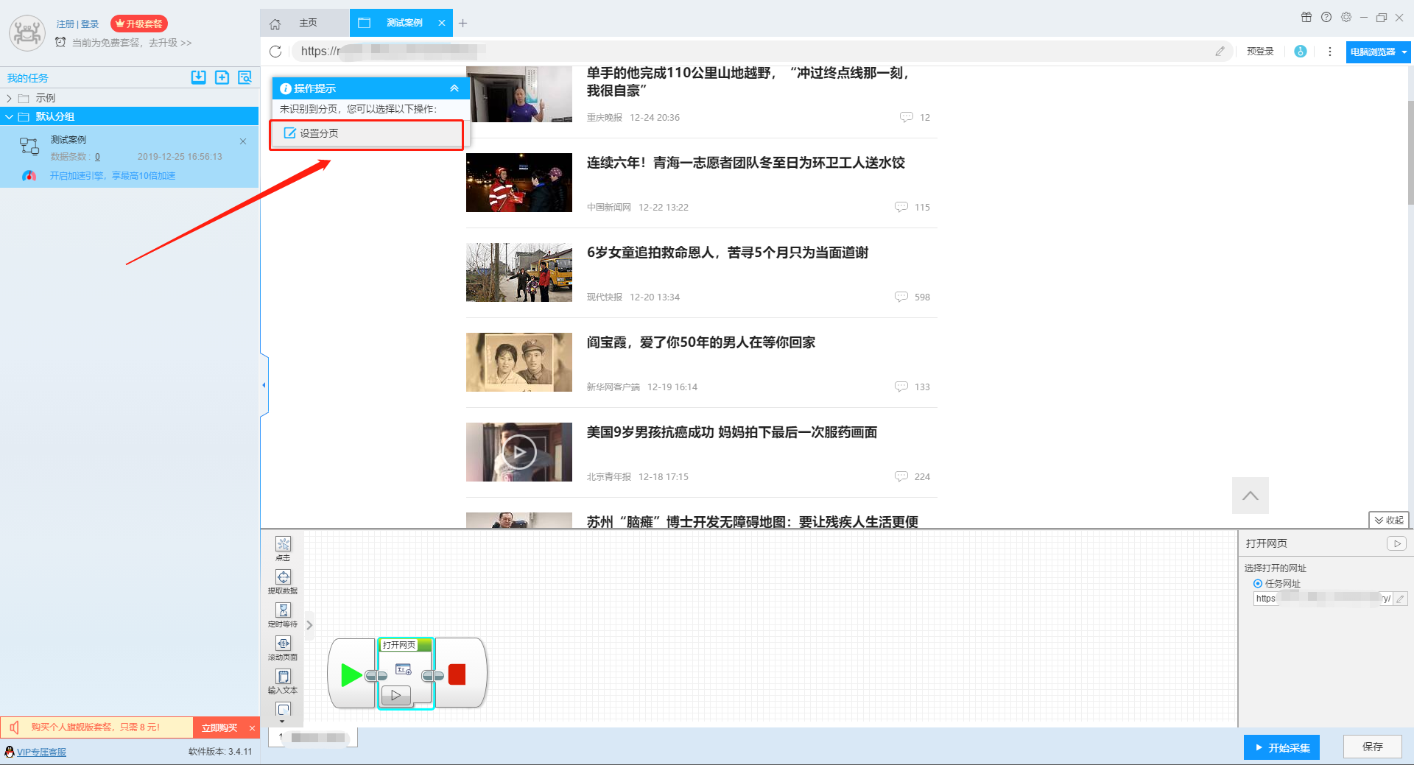Play the 美国9岁男孩抗癌成功 video thumbnail
Image resolution: width=1414 pixels, height=765 pixels.
(x=519, y=452)
